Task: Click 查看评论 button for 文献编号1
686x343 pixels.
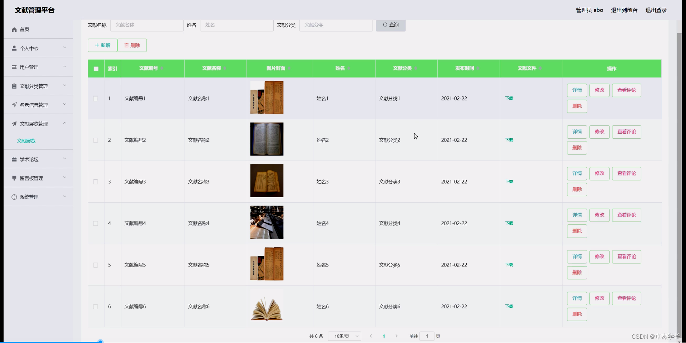Action: 626,90
